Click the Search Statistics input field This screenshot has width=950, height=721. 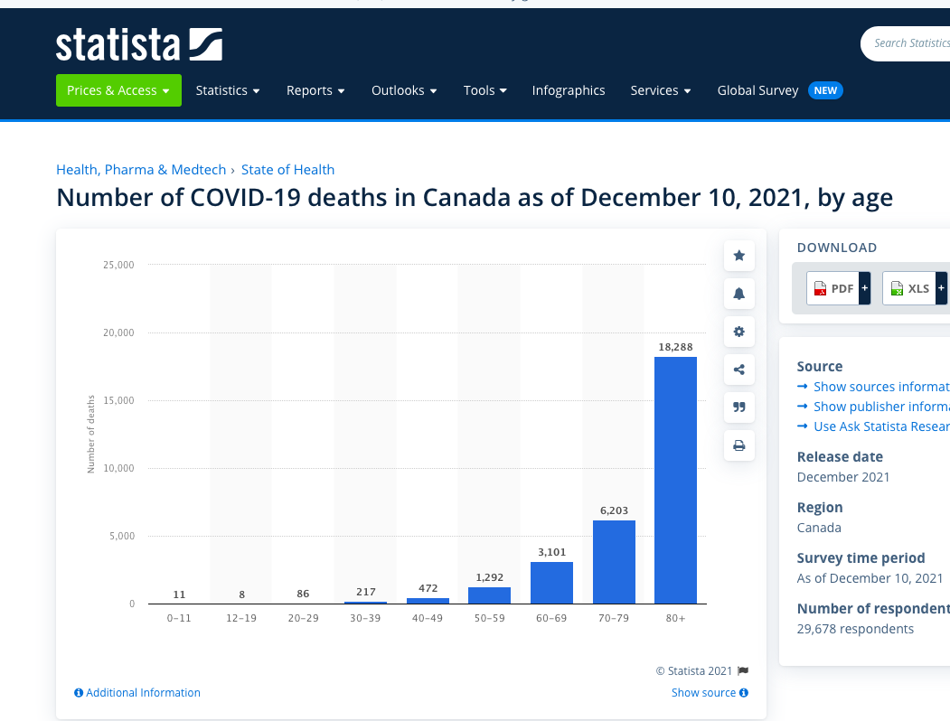point(908,43)
